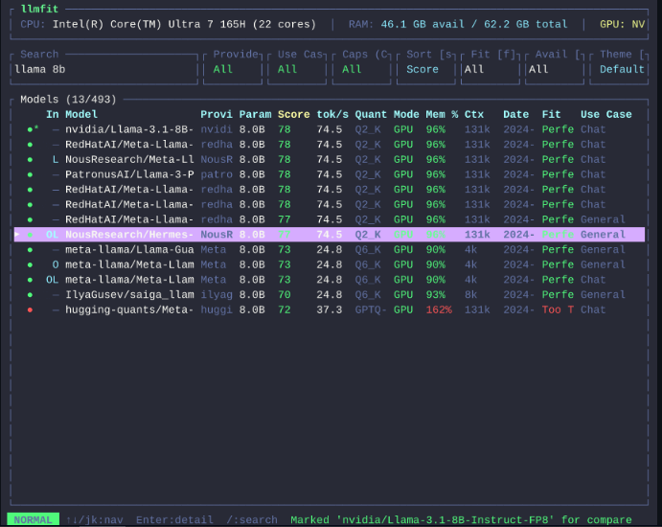Click the 'ilyag' provider cell
Image resolution: width=662 pixels, height=527 pixels.
[x=217, y=295]
